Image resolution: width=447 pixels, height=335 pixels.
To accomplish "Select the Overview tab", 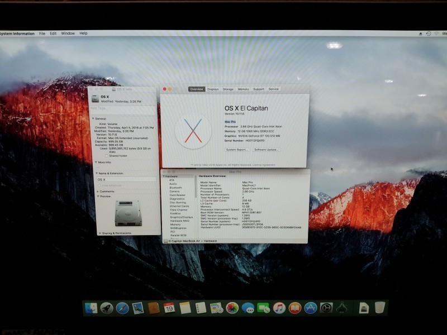I will pos(197,89).
